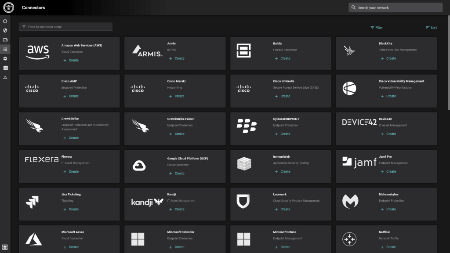Create a BlackKite connector
The height and width of the screenshot is (253, 450).
point(388,58)
